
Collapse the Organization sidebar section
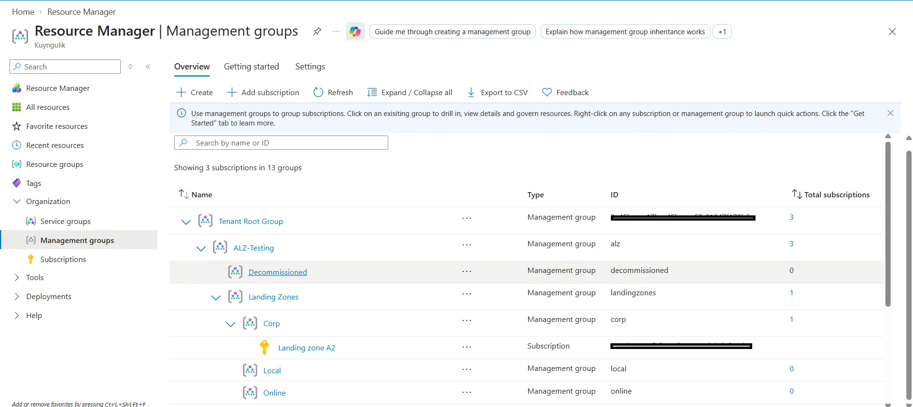[17, 202]
